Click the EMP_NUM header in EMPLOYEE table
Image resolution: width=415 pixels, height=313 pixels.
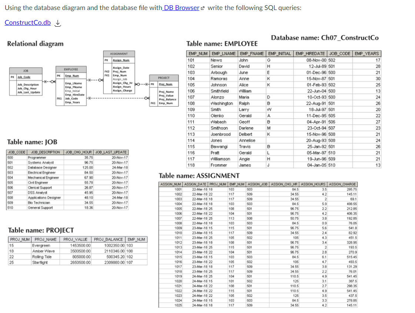[198, 54]
